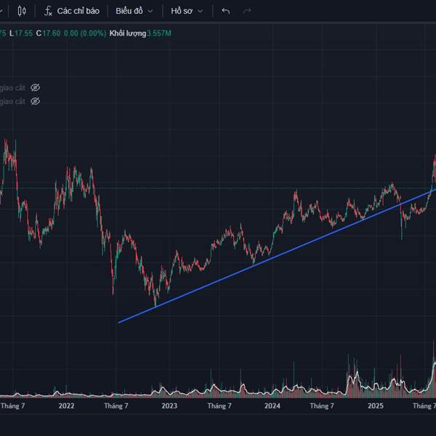Select the Khối lượng volume label

tap(128, 33)
